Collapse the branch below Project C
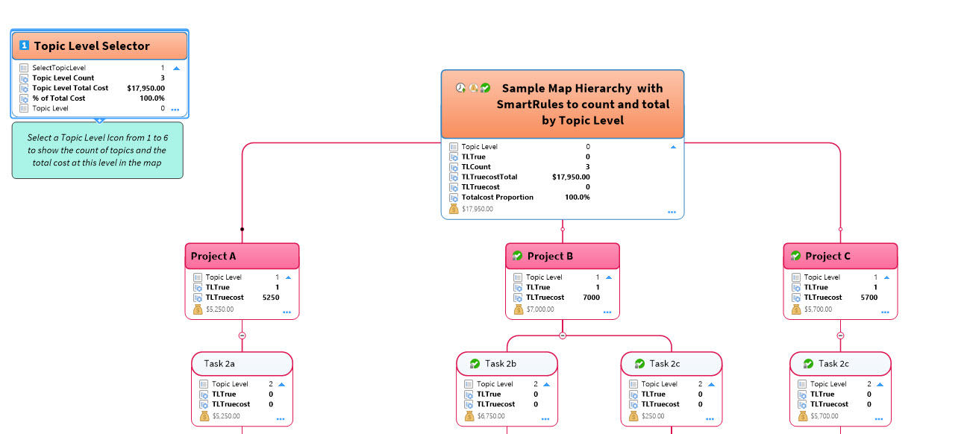 (x=840, y=336)
